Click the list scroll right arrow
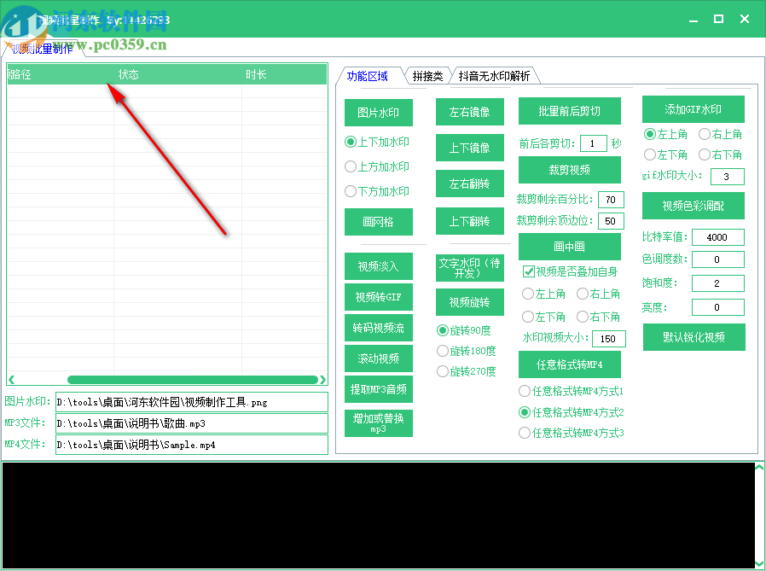 click(322, 380)
